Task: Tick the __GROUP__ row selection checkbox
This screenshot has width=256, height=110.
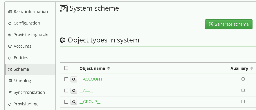Action: tap(66, 102)
